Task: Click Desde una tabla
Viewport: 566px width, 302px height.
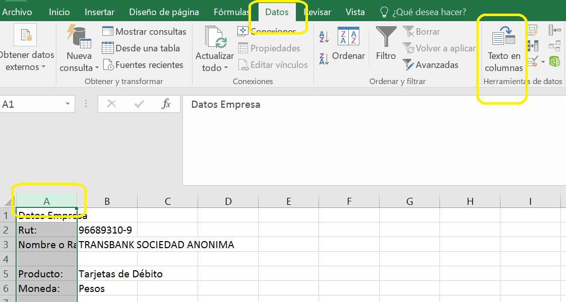Action: [x=141, y=48]
